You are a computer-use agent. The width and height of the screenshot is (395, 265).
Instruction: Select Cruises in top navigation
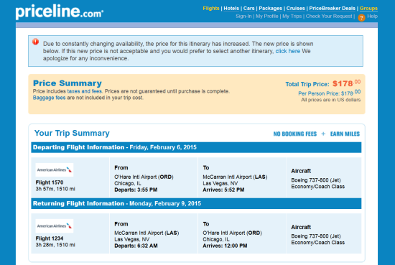click(295, 9)
